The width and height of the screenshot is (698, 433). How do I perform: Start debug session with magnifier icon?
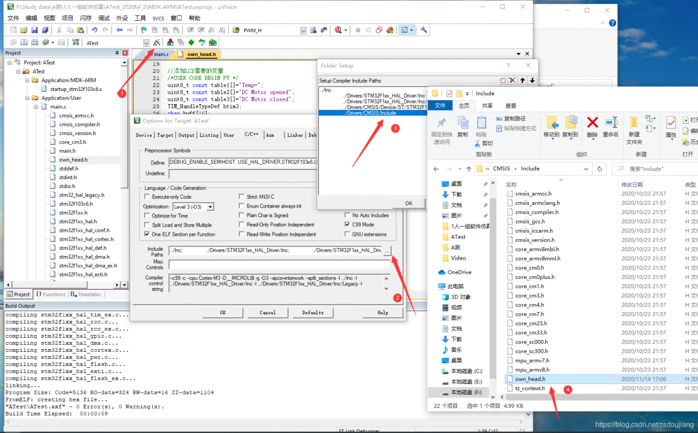[339, 30]
